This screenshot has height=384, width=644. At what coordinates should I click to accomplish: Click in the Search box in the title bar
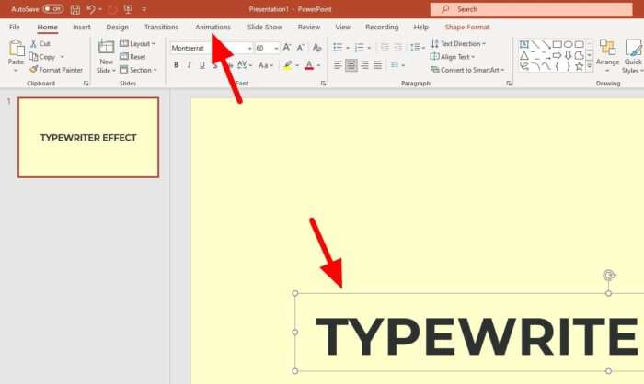point(532,9)
